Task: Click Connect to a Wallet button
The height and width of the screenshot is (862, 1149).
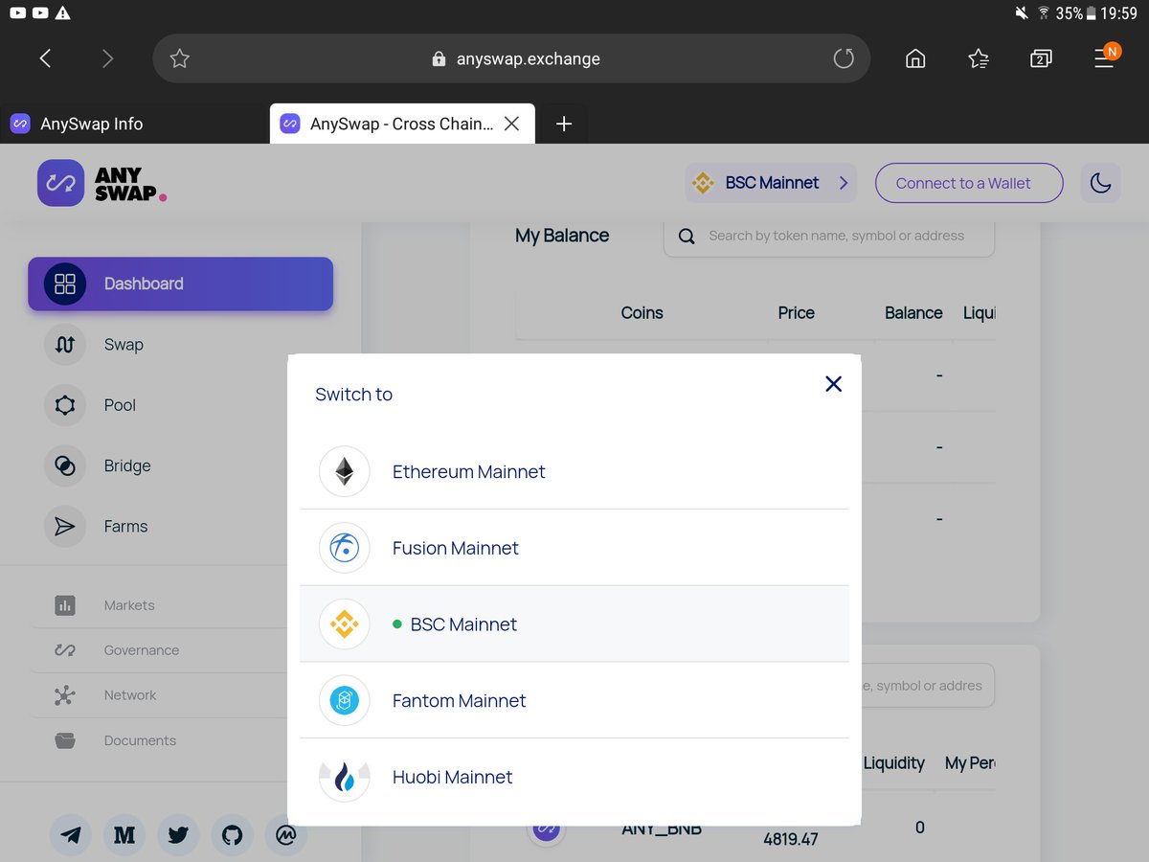Action: pyautogui.click(x=969, y=183)
